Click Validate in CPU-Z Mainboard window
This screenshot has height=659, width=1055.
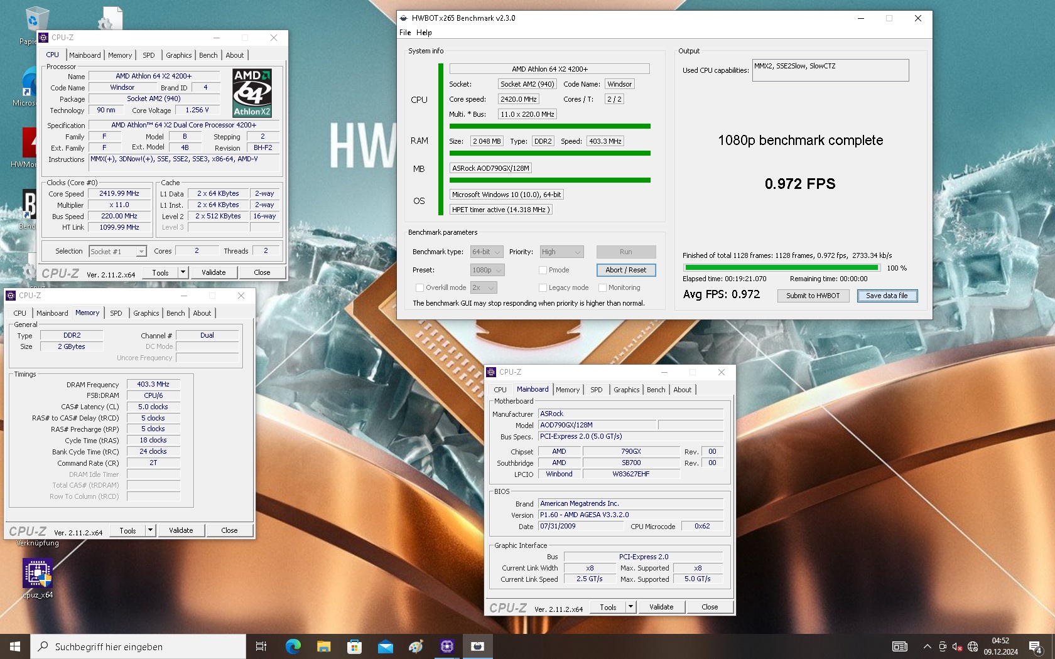[661, 607]
